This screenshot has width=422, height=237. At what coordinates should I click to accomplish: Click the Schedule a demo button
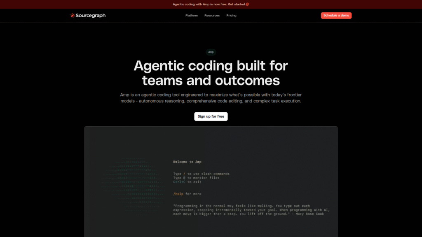click(336, 15)
